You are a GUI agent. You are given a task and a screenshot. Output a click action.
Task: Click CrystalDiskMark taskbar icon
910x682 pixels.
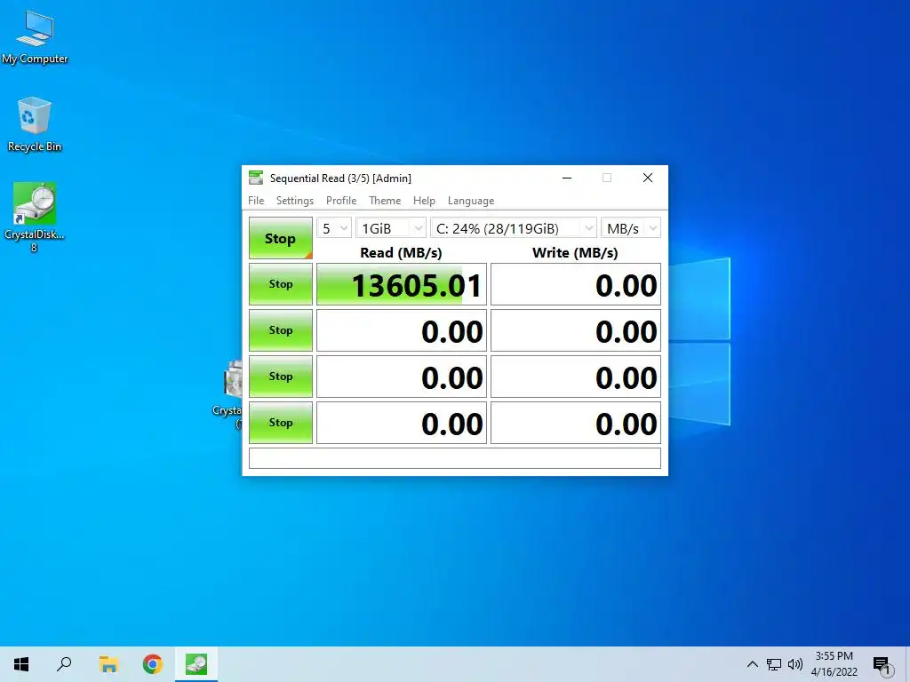coord(196,664)
